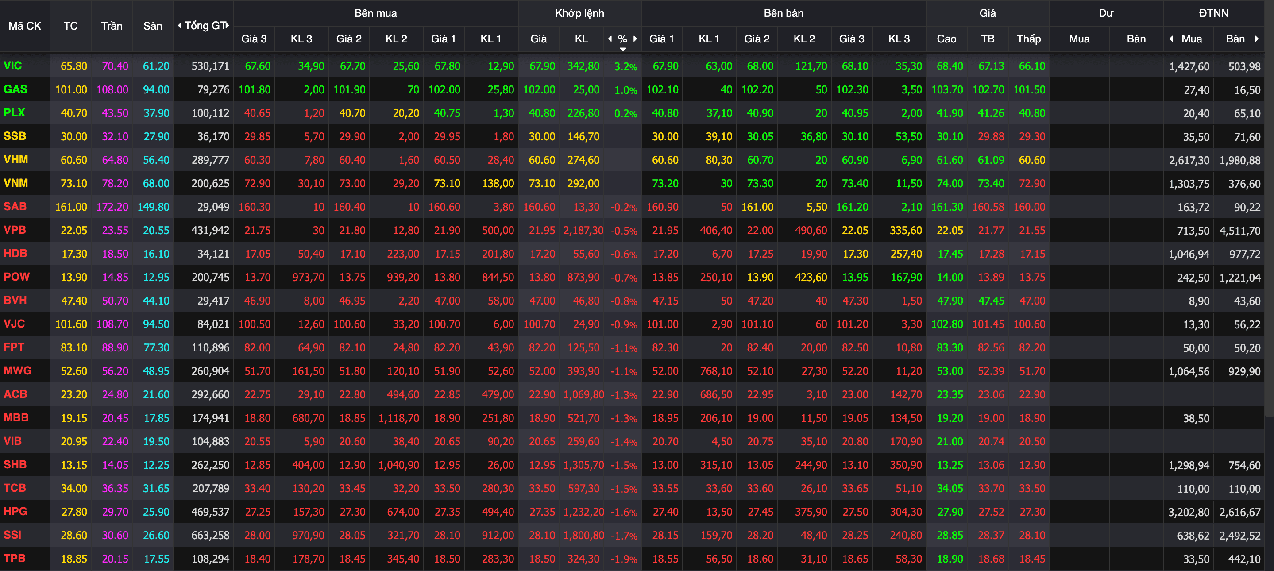Open GAS stock symbol
The image size is (1274, 571).
[x=15, y=89]
